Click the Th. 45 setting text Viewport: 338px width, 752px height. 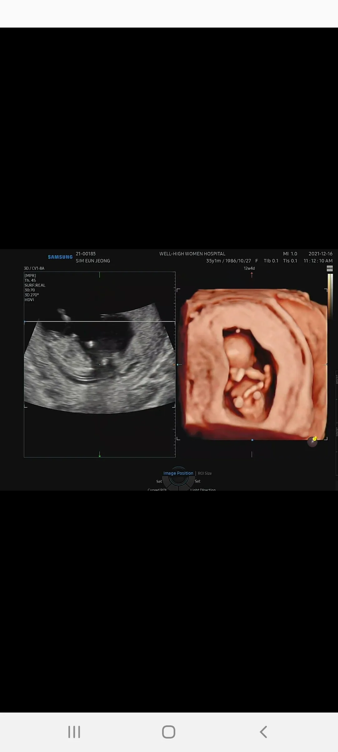click(x=30, y=280)
